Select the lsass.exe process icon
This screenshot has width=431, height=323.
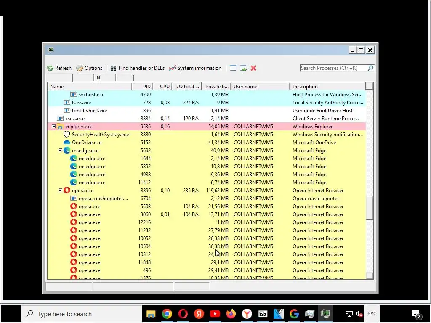(67, 103)
